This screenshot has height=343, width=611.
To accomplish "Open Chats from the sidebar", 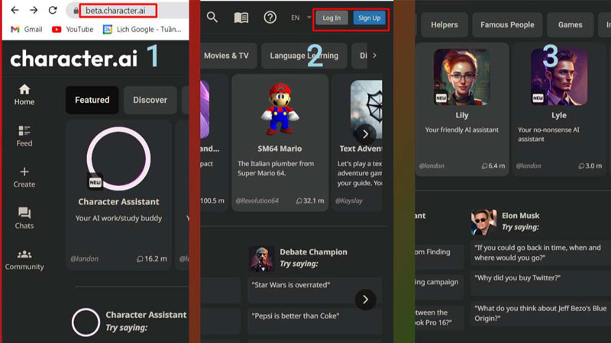I will pyautogui.click(x=24, y=218).
